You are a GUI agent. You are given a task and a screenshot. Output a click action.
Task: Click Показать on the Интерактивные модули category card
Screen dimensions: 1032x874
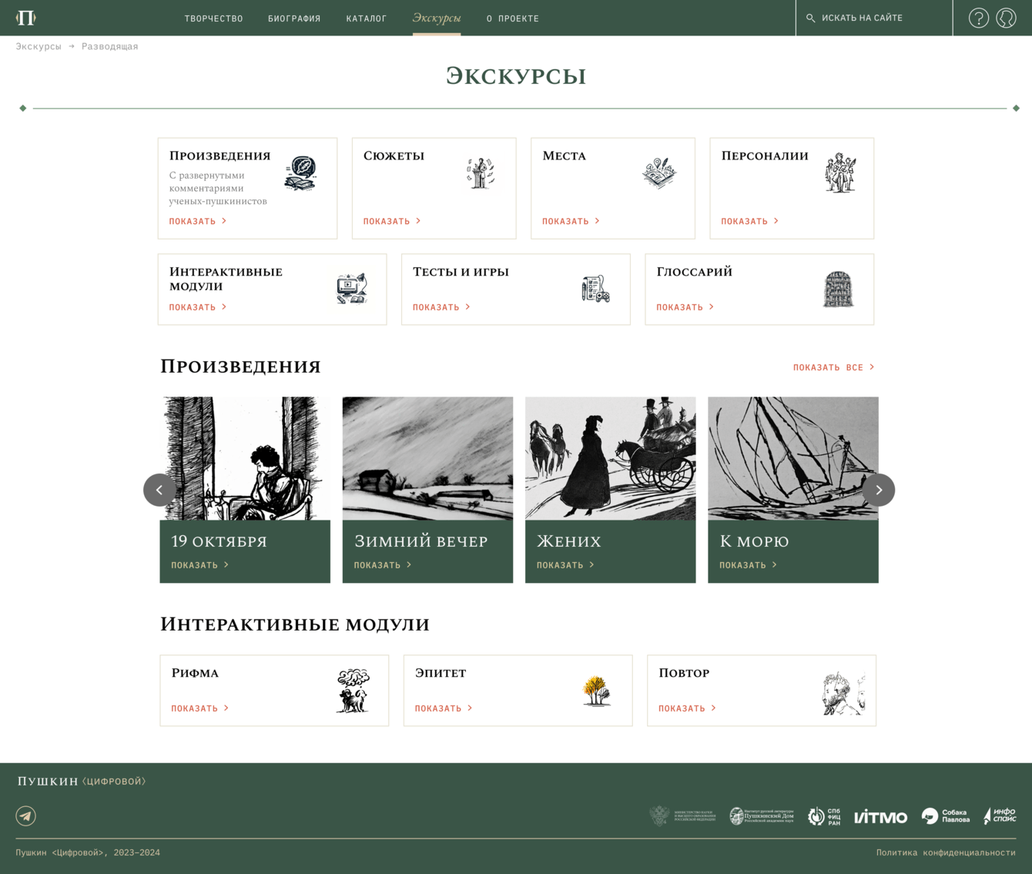click(198, 307)
